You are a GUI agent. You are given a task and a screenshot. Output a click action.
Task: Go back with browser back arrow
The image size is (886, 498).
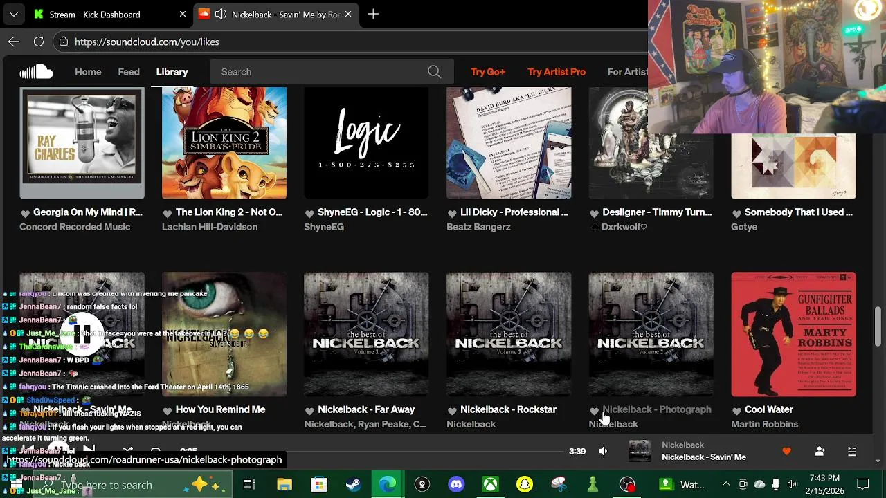coord(14,41)
